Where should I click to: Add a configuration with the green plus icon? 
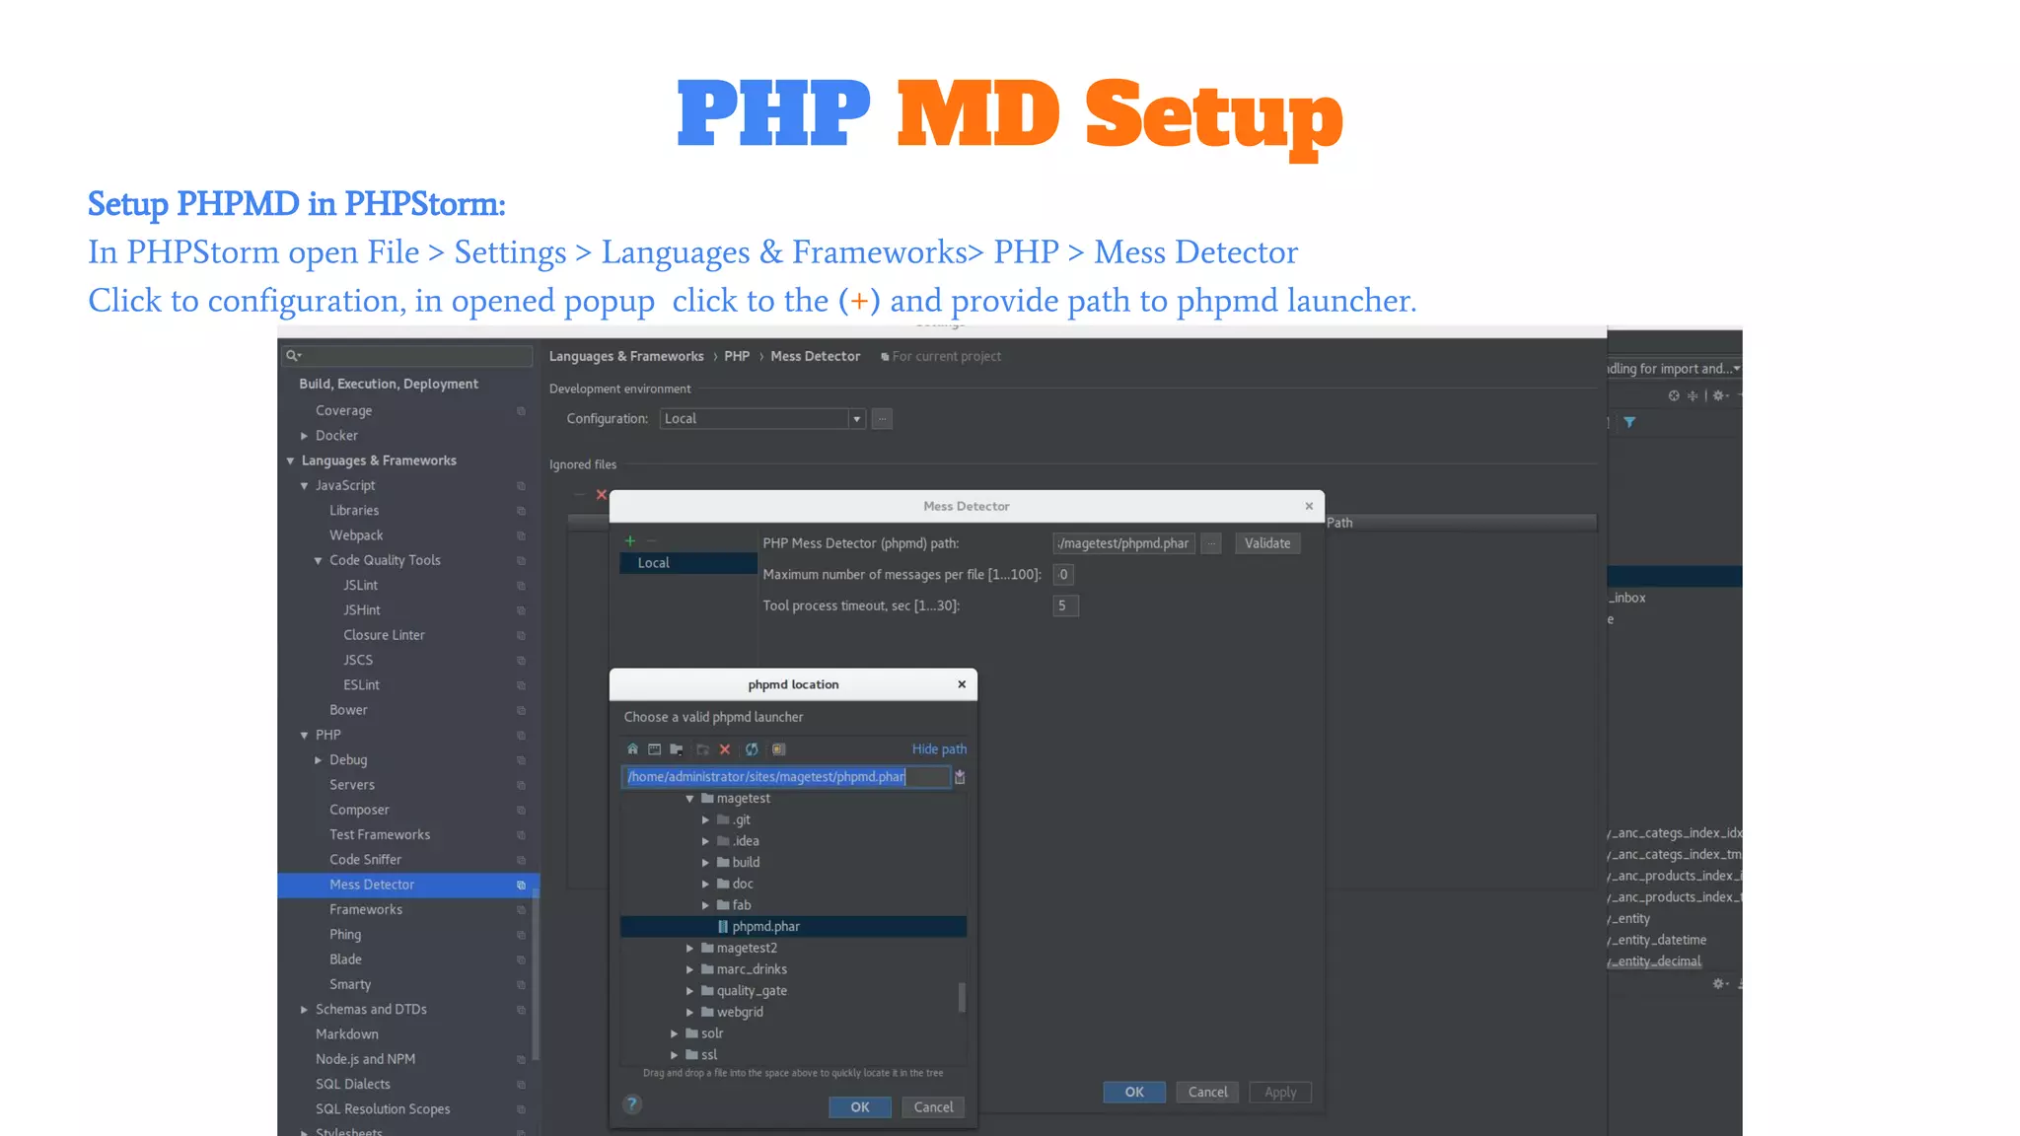(x=630, y=540)
